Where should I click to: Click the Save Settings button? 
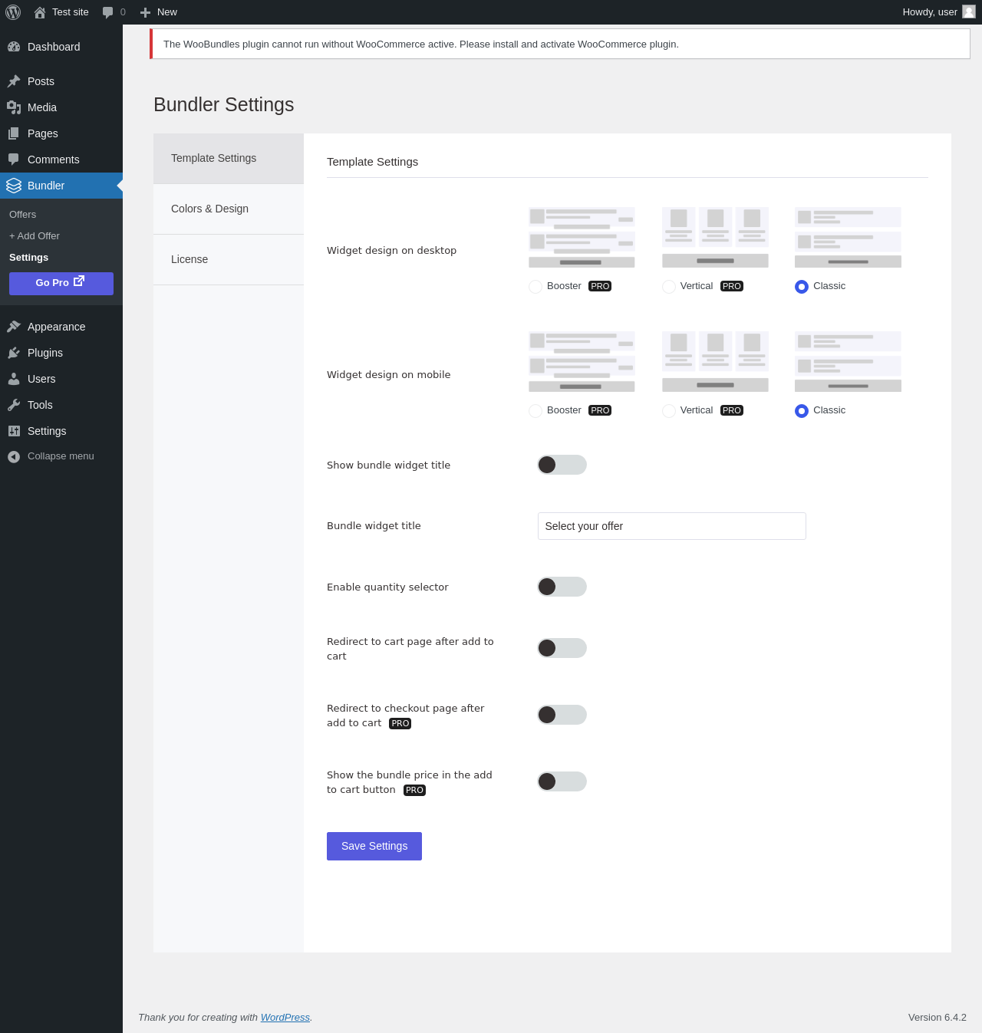coord(374,846)
